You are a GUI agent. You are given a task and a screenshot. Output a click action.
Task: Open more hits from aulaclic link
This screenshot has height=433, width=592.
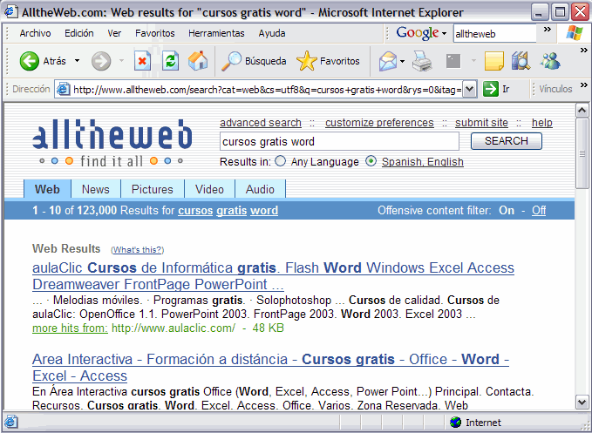tap(70, 328)
